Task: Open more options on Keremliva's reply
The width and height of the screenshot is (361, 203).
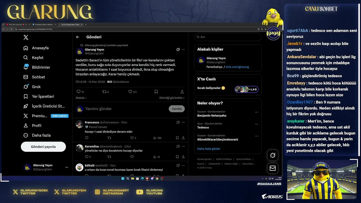Action: click(x=183, y=146)
